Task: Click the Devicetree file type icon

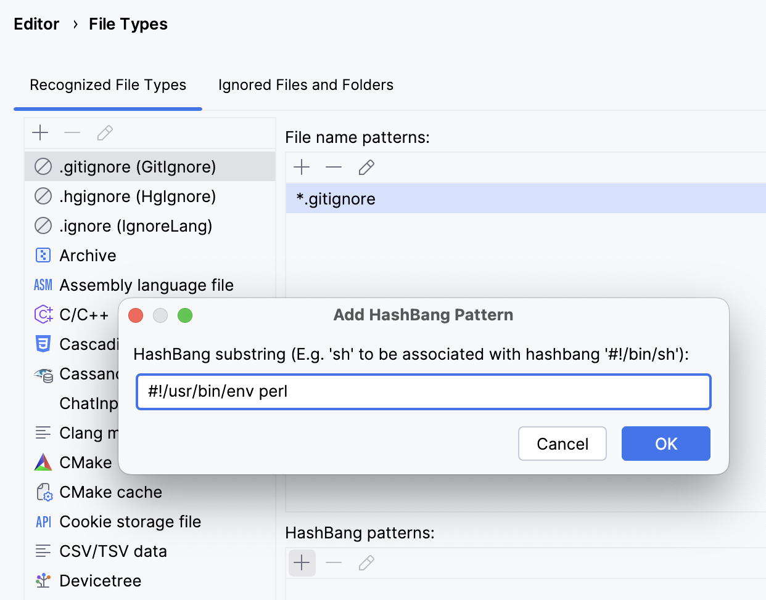Action: click(x=43, y=580)
